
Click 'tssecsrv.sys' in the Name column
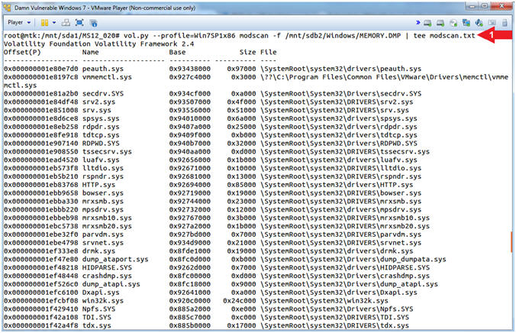[107, 151]
